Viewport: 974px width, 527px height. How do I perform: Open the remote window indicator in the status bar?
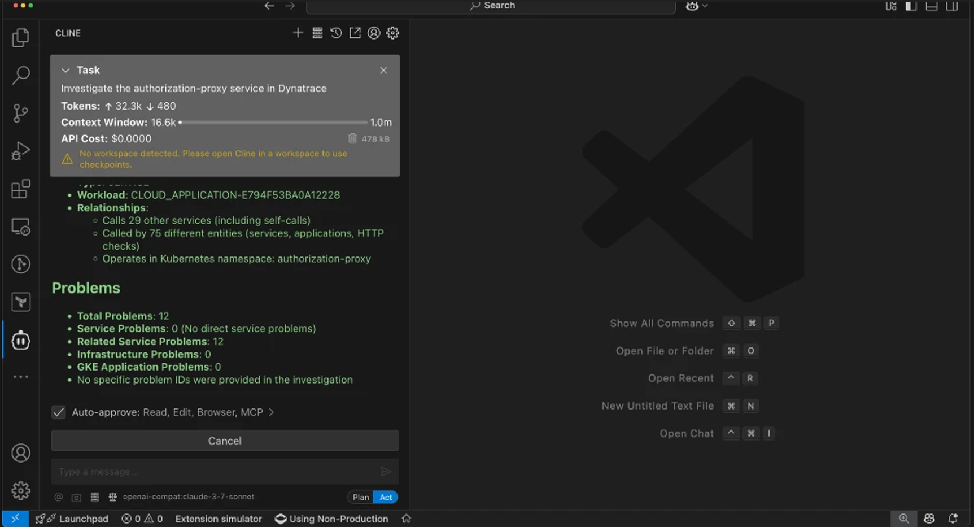coord(15,519)
